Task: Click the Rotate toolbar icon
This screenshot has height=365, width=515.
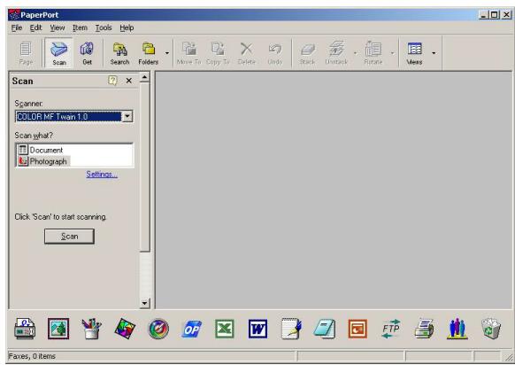Action: pos(373,53)
